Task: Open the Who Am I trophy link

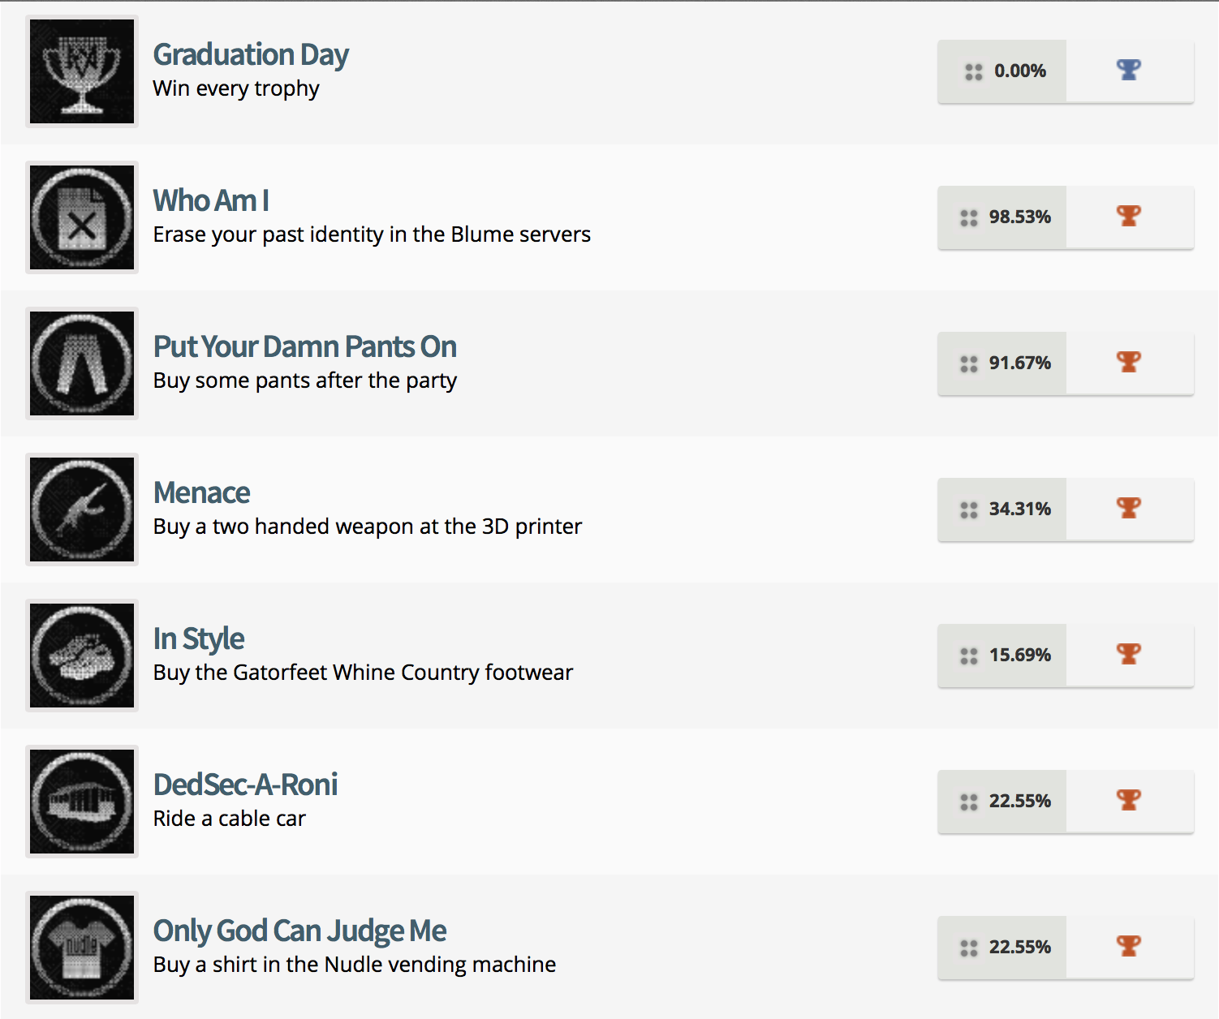Action: pyautogui.click(x=211, y=200)
